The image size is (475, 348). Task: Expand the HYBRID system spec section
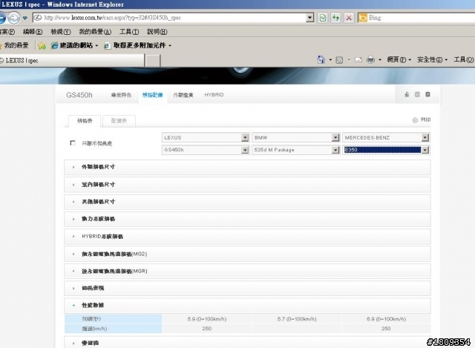point(247,237)
